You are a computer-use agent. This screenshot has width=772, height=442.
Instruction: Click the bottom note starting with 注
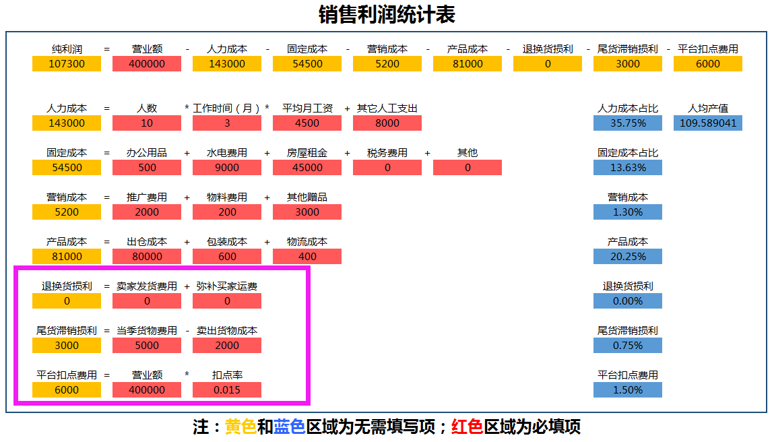[x=387, y=427]
